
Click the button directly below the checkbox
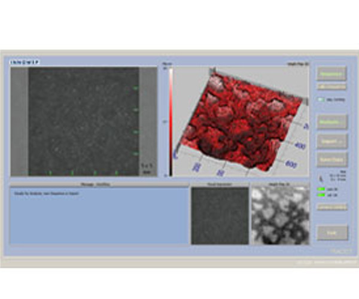(x=331, y=121)
